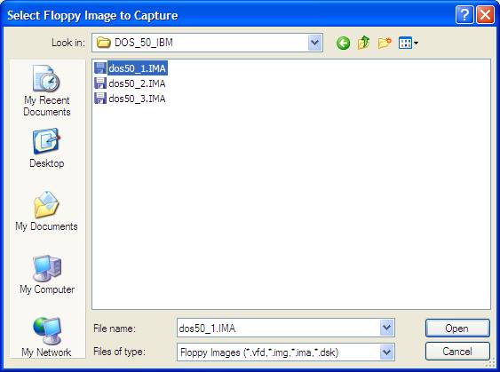This screenshot has height=372, width=500.
Task: Click the Help question mark button
Action: pyautogui.click(x=464, y=15)
